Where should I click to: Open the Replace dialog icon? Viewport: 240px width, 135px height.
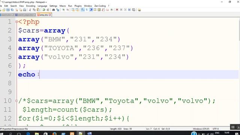[x=58, y=10]
